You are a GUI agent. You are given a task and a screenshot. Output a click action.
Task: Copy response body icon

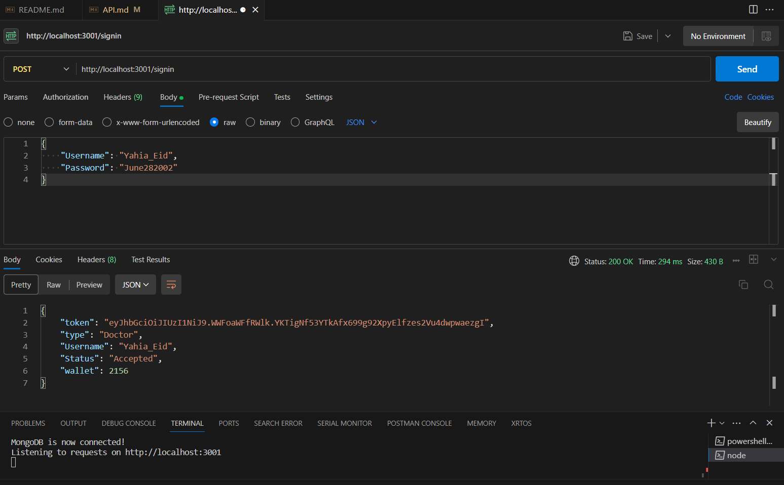point(743,285)
